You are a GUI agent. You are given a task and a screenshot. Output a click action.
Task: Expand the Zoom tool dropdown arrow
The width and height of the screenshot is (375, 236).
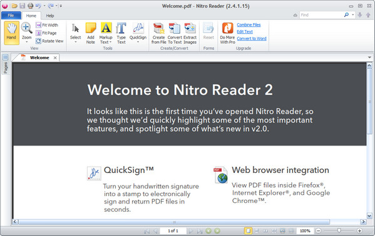click(26, 42)
